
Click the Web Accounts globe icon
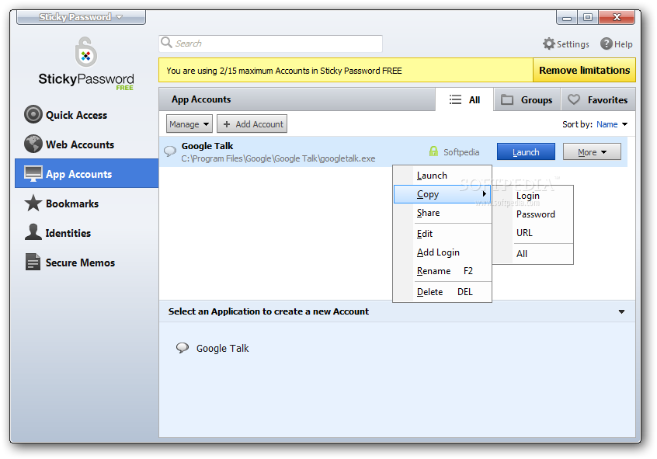[33, 144]
